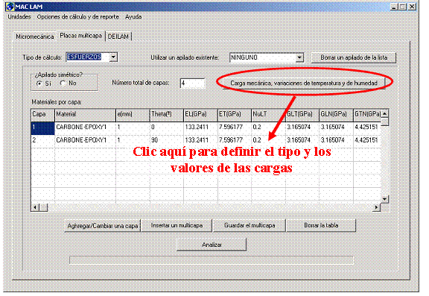Viewport: 429px width, 296px height.
Task: Click the ET(GPa) column header
Action: [x=235, y=115]
